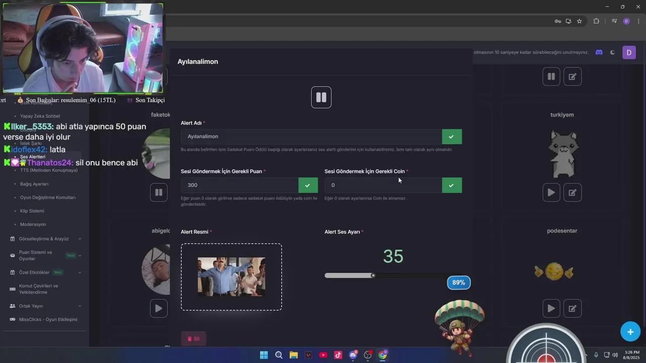Pause the alert card above turkiyem
This screenshot has width=646, height=363.
coord(551,77)
